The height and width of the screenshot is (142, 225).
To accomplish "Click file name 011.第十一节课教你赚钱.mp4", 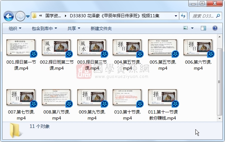I will [x=163, y=115].
